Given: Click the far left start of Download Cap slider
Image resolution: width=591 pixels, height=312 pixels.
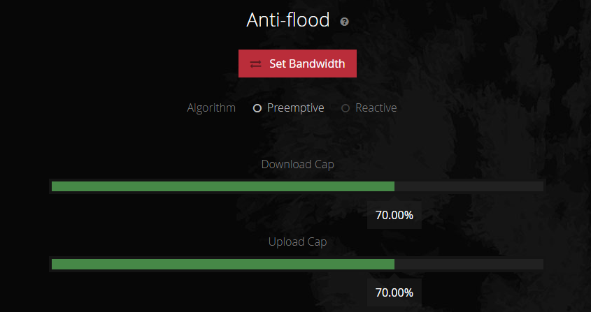Looking at the screenshot, I should point(53,186).
